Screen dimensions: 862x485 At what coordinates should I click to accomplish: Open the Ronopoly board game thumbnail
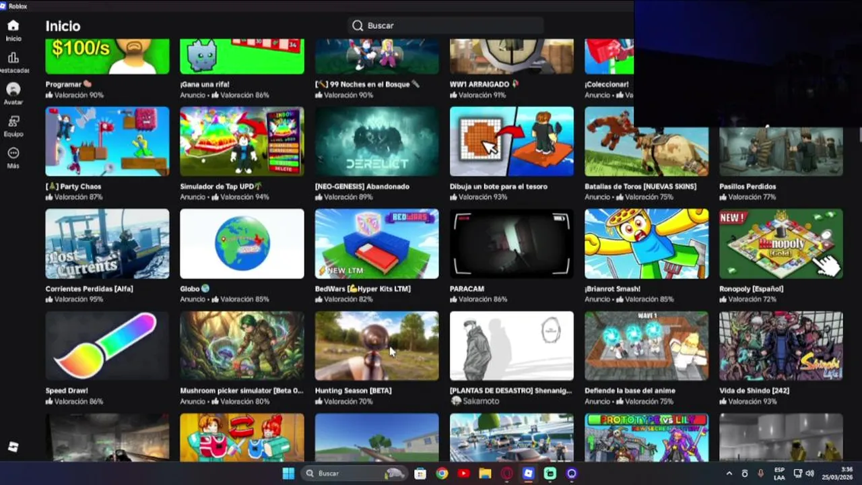781,244
